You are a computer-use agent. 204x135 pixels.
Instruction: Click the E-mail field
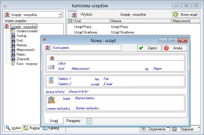pos(143,84)
